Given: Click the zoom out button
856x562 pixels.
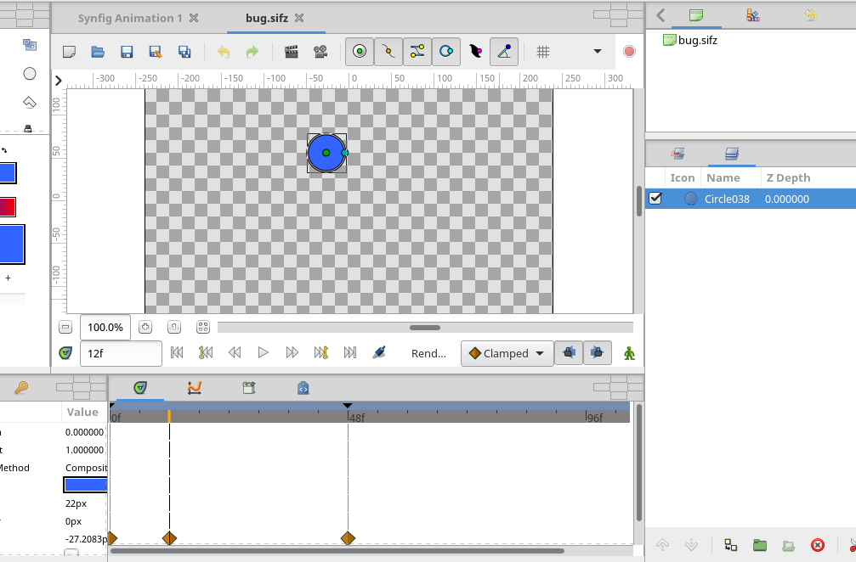Looking at the screenshot, I should [65, 327].
